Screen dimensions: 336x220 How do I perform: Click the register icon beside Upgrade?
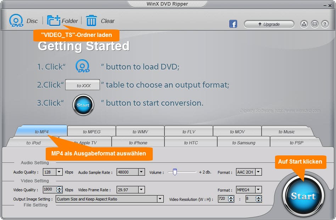tap(304, 24)
